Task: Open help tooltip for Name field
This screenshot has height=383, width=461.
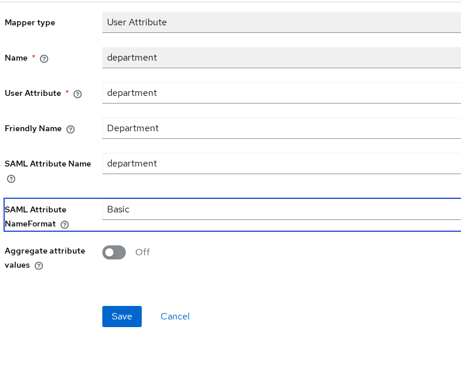Action: [x=44, y=59]
